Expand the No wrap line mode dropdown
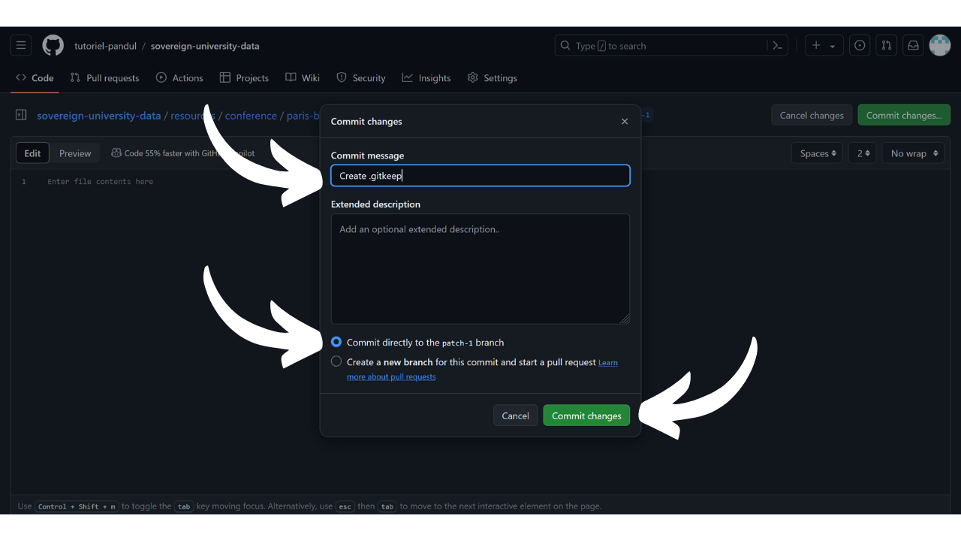The image size is (961, 541). coord(913,153)
